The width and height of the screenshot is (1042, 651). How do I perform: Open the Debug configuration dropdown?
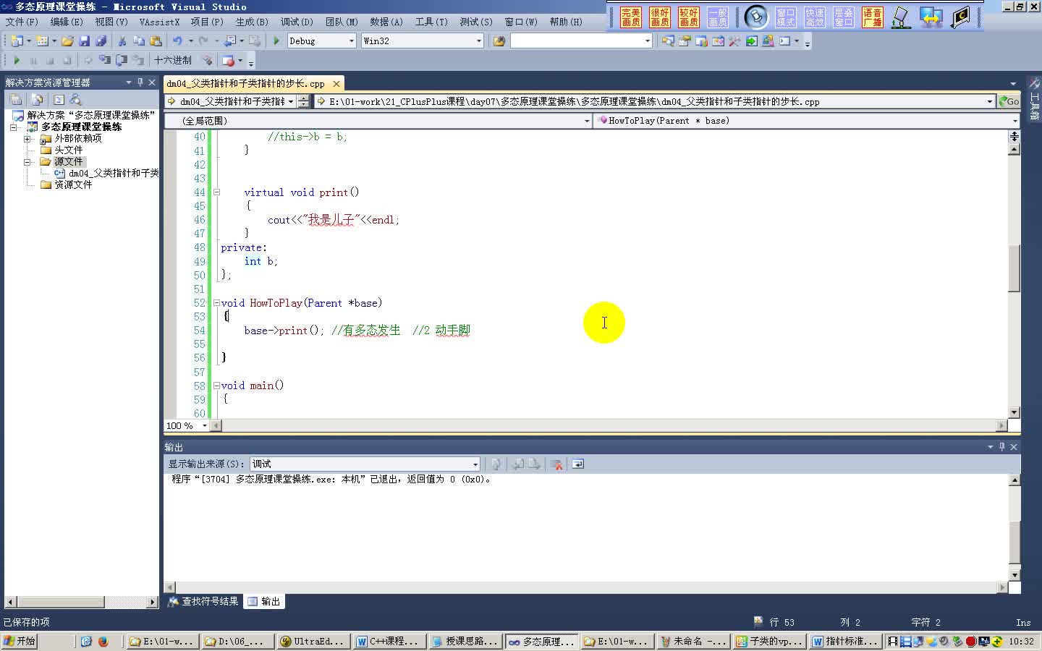[352, 41]
